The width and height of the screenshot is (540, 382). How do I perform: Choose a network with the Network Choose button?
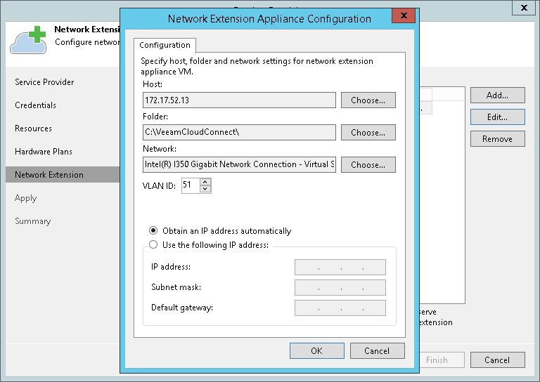pyautogui.click(x=368, y=165)
